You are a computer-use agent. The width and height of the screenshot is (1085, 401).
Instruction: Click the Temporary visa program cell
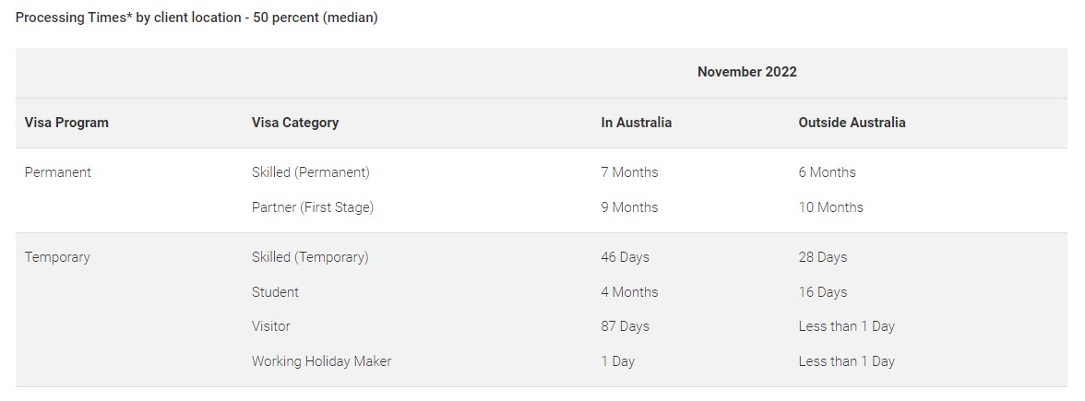57,257
